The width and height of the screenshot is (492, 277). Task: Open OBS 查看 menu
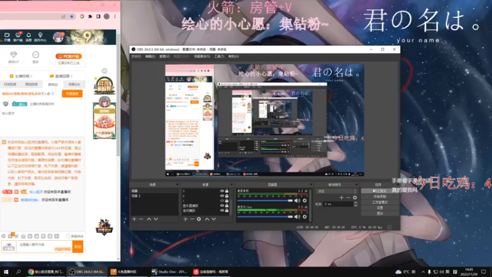tap(164, 57)
